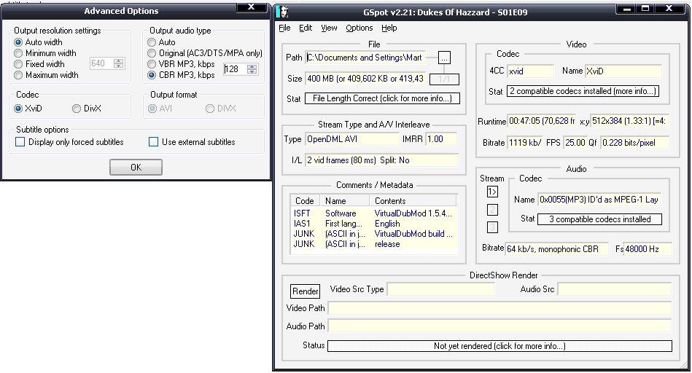Click the 128 kbps bitrate field

tap(236, 68)
